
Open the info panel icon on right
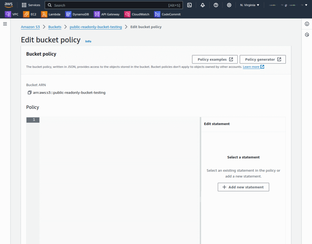point(307,24)
